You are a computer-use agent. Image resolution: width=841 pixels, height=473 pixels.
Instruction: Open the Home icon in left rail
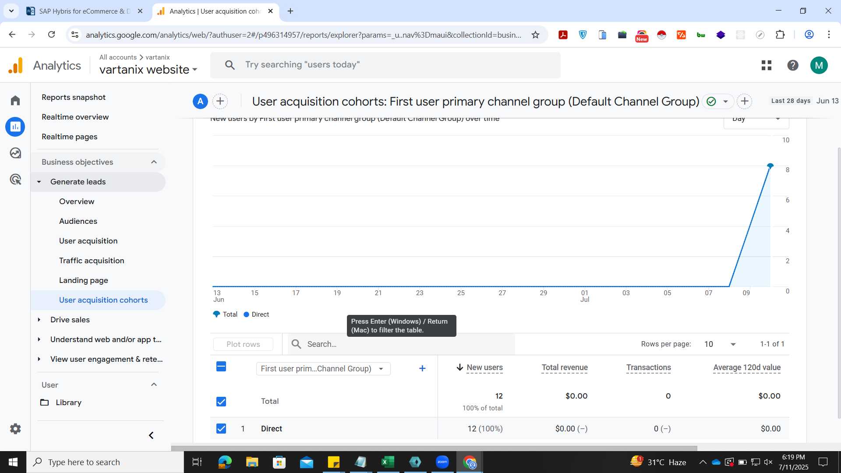point(15,100)
